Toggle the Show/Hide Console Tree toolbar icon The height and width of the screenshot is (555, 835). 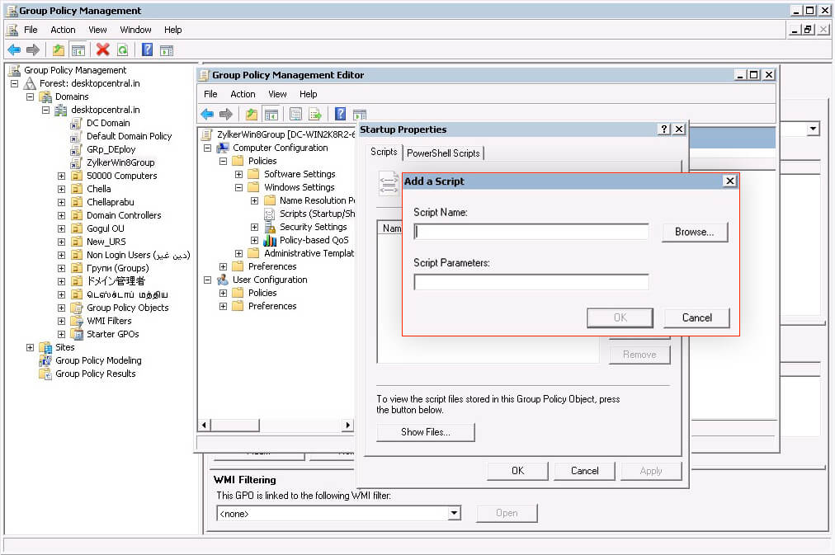pos(78,49)
